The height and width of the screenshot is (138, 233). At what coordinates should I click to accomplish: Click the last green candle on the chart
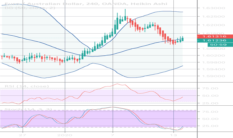coord(183,39)
